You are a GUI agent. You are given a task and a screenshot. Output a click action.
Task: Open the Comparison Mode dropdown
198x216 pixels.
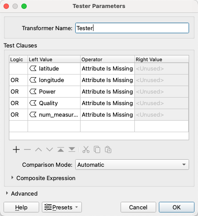click(132, 165)
